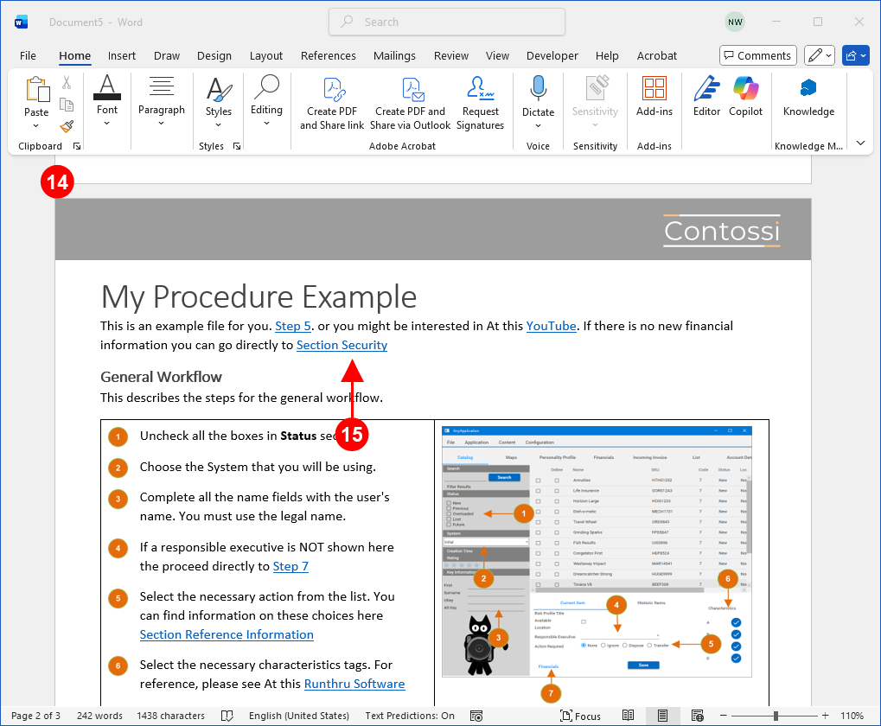Click the Dictate microphone icon
The height and width of the screenshot is (726, 881).
click(538, 89)
